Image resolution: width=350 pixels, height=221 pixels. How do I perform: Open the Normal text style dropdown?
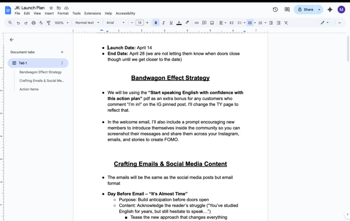pyautogui.click(x=87, y=23)
